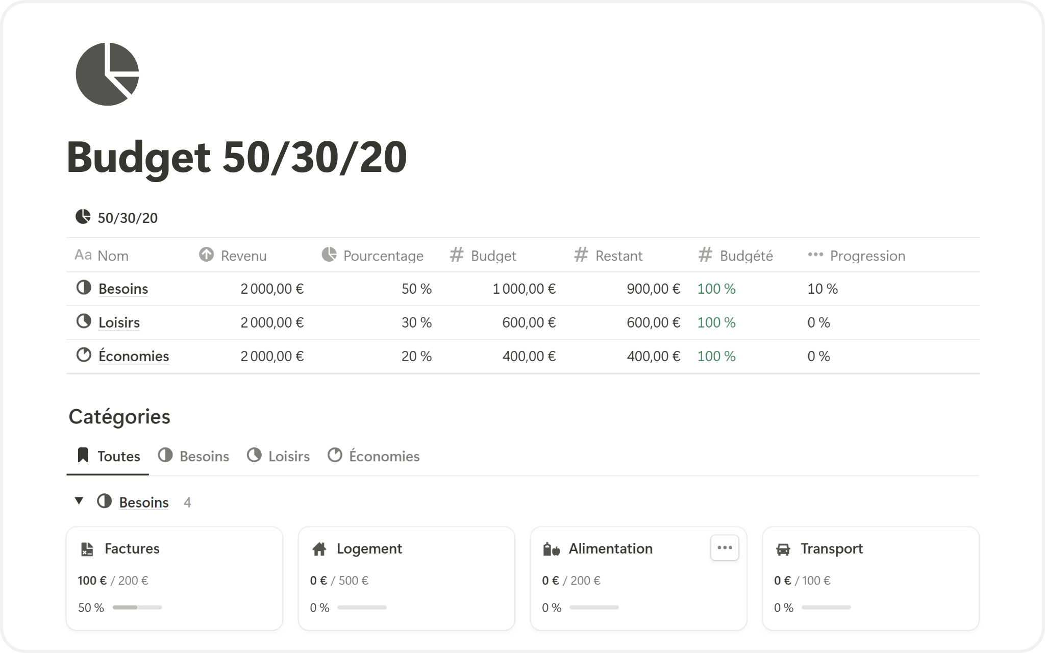Viewport: 1045px width, 653px height.
Task: Click the Besoins budget cell 1 000,00 €
Action: point(524,289)
